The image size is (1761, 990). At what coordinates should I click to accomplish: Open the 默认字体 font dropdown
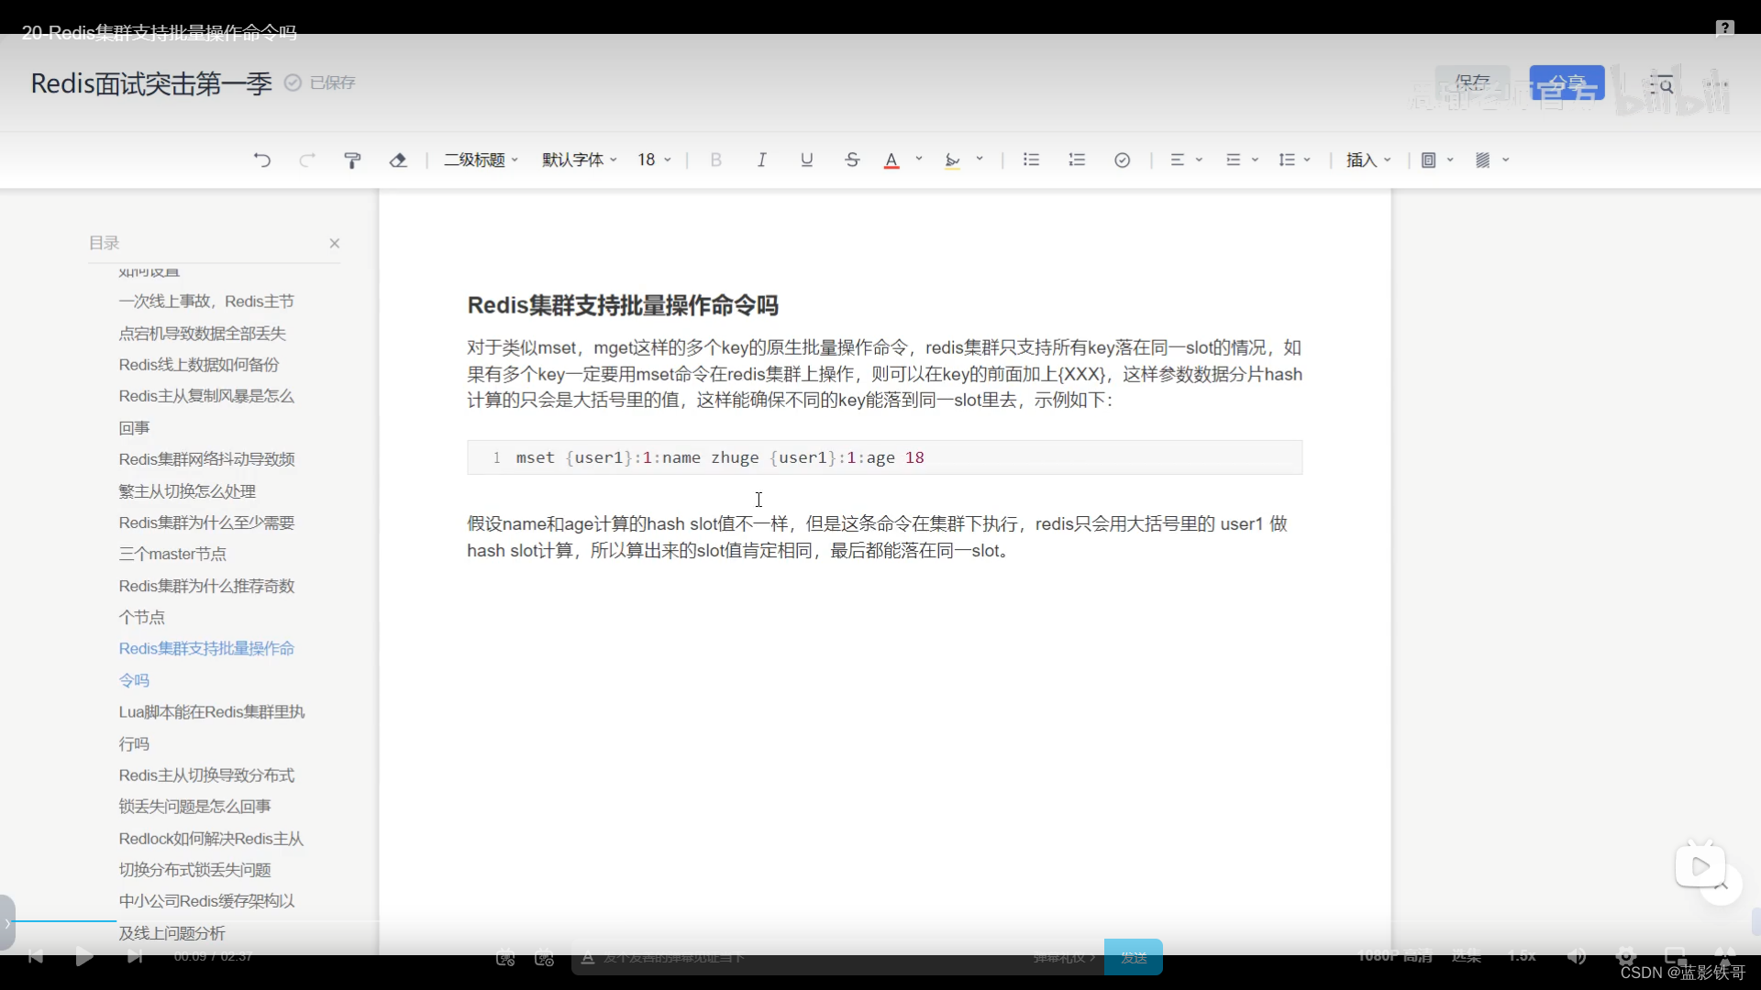[580, 160]
